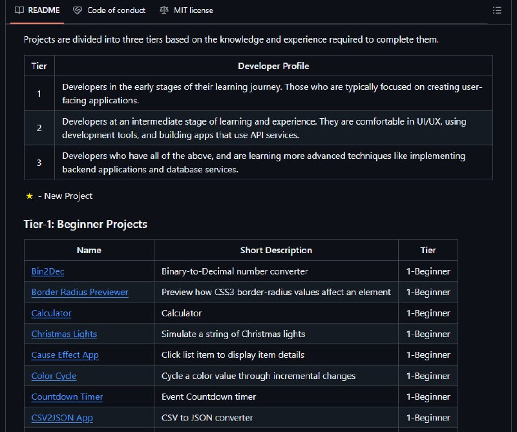Click the MIT license scale icon
Viewport: 517px width, 432px height.
click(164, 10)
